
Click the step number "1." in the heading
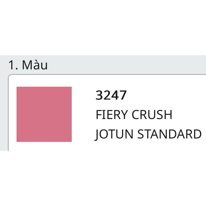[13, 65]
